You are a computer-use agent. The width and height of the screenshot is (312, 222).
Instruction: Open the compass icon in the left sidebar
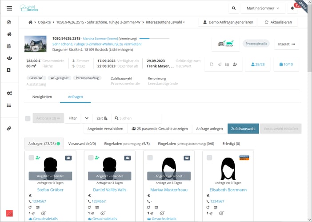point(9,22)
